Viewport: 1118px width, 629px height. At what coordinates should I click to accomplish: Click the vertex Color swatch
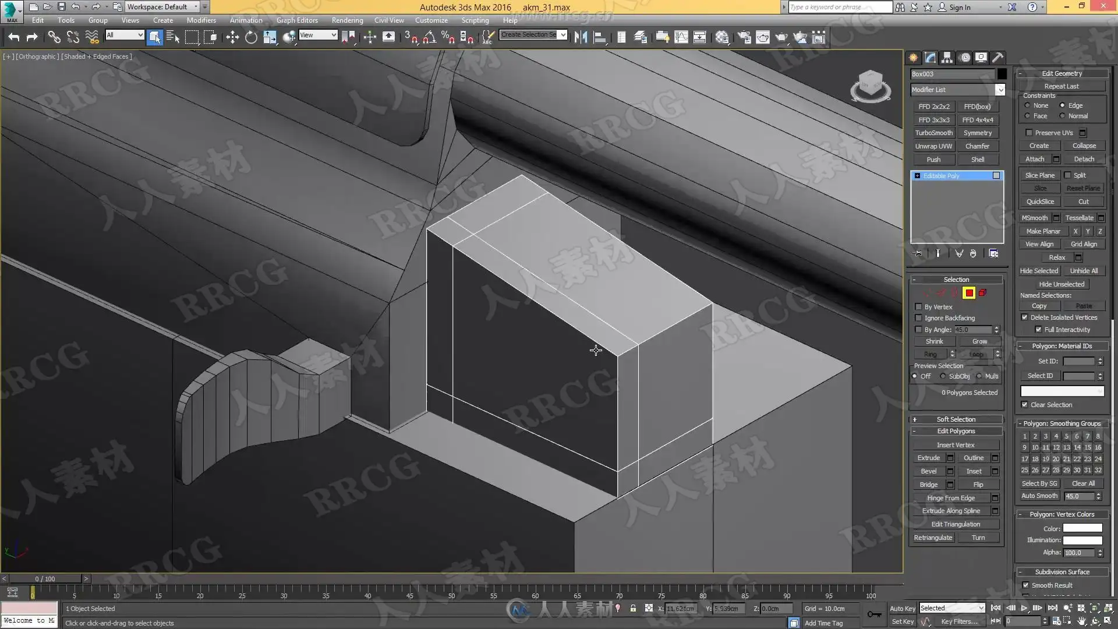pos(1082,528)
